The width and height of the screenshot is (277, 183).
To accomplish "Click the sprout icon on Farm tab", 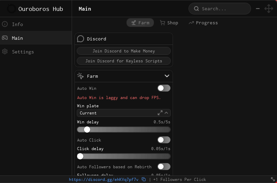I will tap(134, 23).
